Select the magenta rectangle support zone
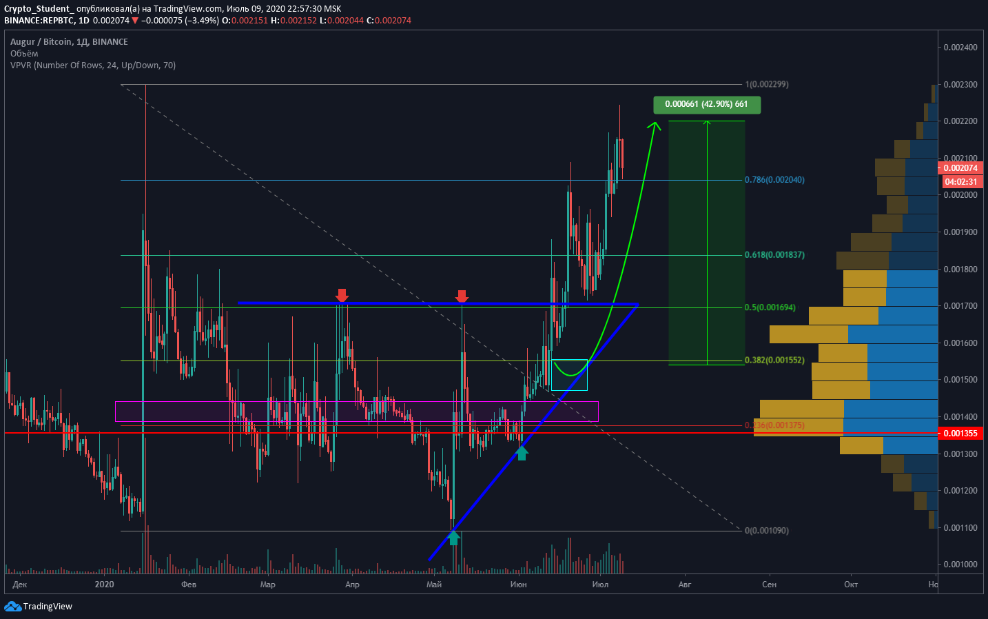Screen dimensions: 988x619 pos(357,412)
